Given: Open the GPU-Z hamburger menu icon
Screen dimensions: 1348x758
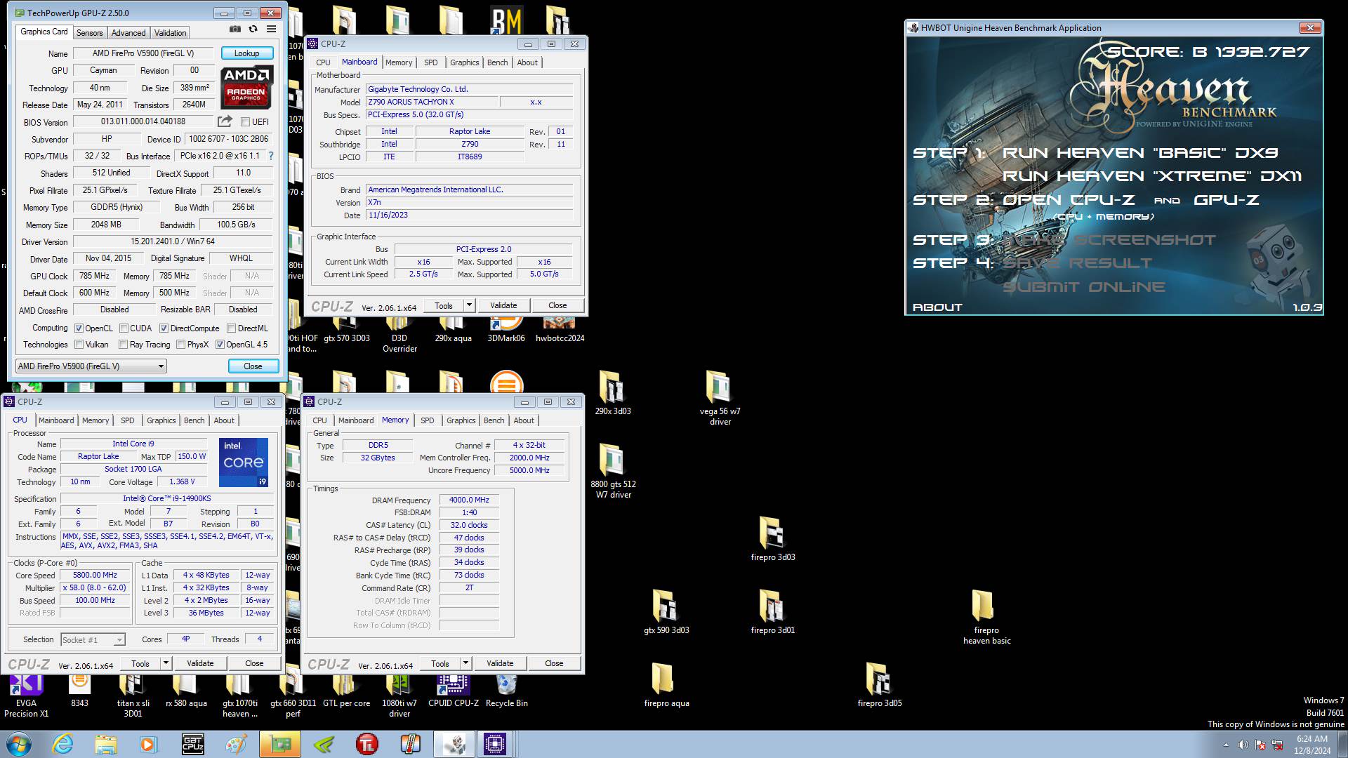Looking at the screenshot, I should point(271,29).
